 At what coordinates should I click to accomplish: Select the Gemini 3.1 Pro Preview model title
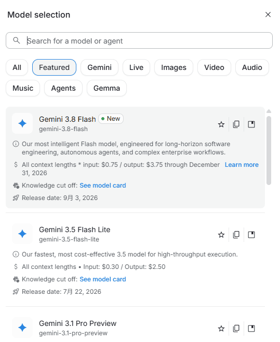(x=77, y=323)
